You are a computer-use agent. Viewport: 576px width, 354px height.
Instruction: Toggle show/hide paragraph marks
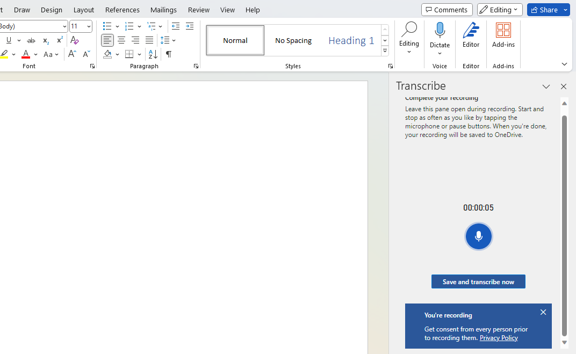(169, 54)
